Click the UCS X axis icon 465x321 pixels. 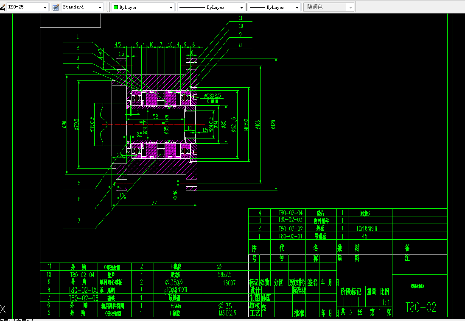pyautogui.click(x=3, y=310)
